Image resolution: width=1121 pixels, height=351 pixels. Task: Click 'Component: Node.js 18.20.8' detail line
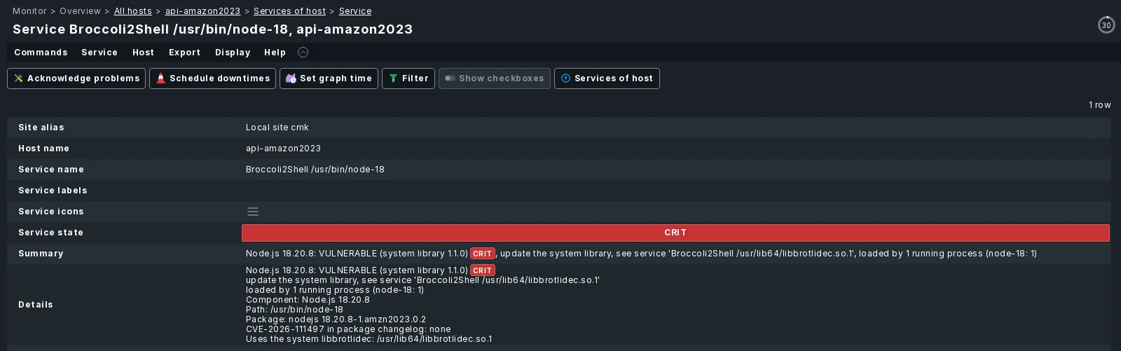[x=308, y=300]
